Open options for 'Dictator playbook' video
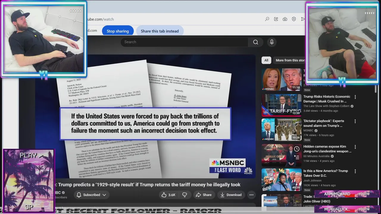Screen dimensions: 381x214 coord(355,121)
